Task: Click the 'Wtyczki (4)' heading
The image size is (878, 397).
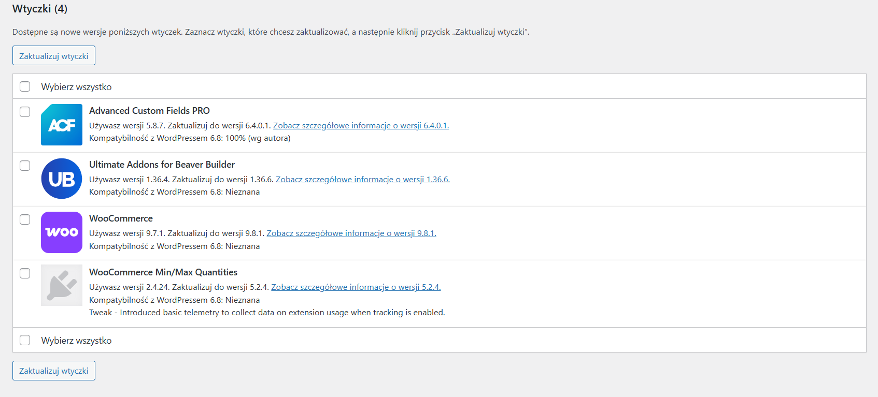Action: pyautogui.click(x=40, y=9)
